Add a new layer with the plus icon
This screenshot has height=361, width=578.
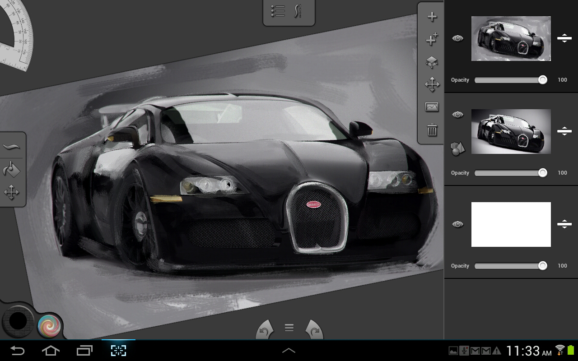432,16
